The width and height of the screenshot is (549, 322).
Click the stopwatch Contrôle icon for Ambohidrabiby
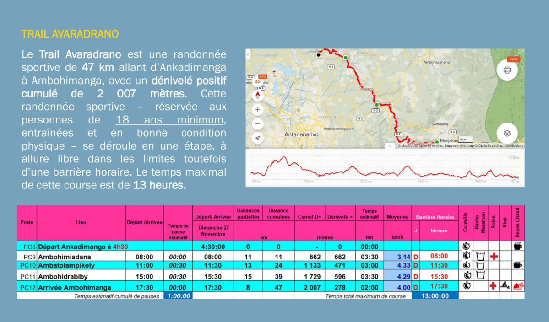466,276
